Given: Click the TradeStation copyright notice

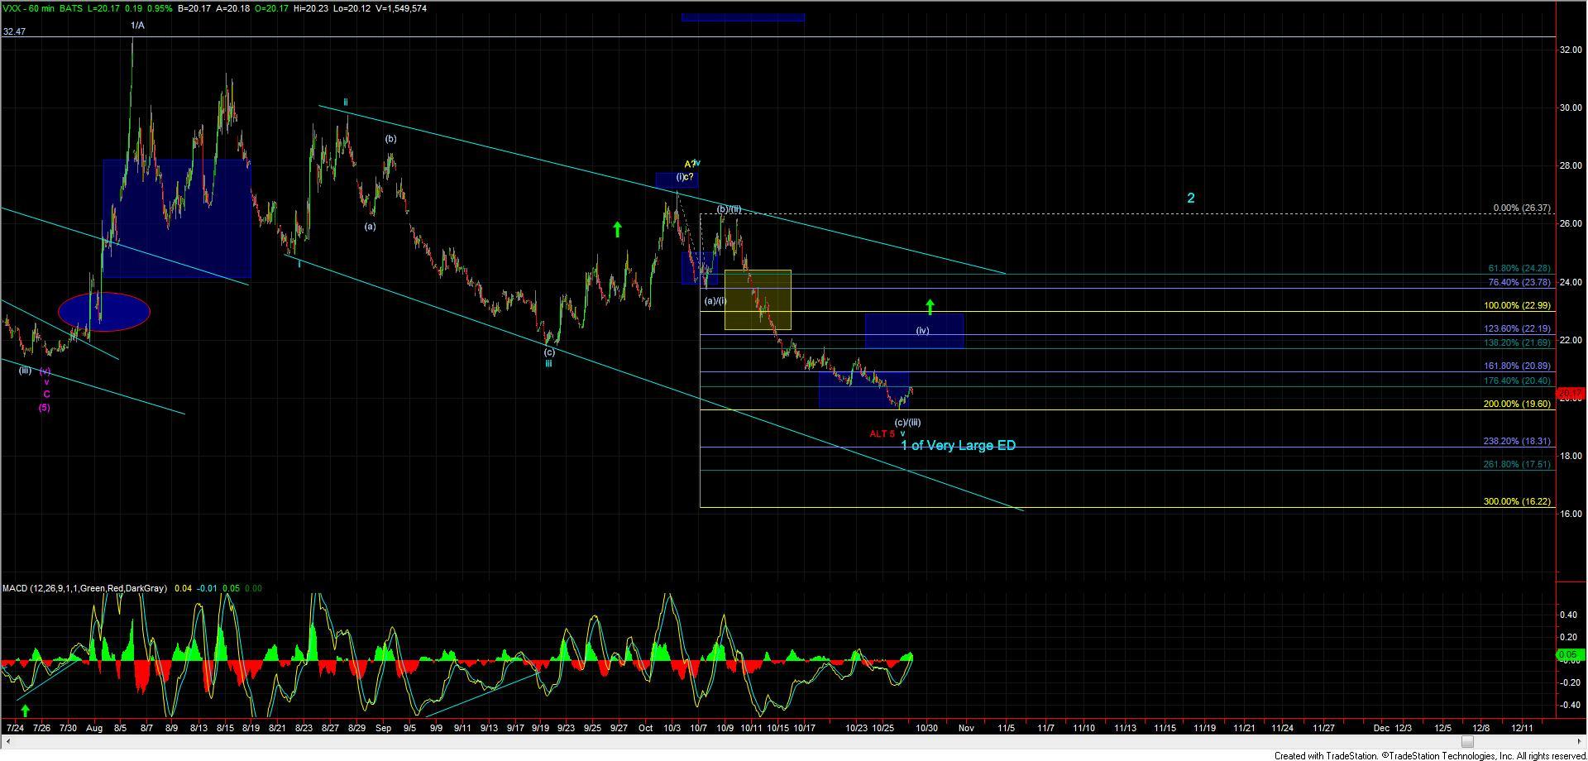Looking at the screenshot, I should (1430, 755).
